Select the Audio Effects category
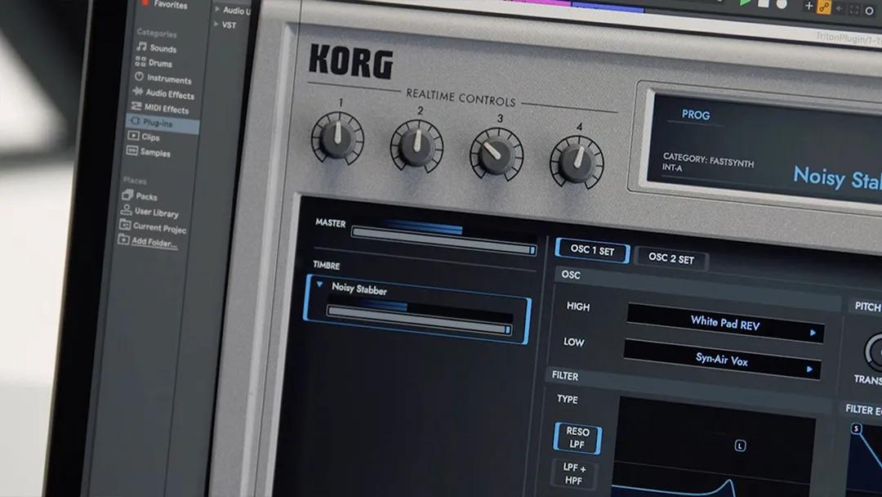882x497 pixels. click(163, 93)
